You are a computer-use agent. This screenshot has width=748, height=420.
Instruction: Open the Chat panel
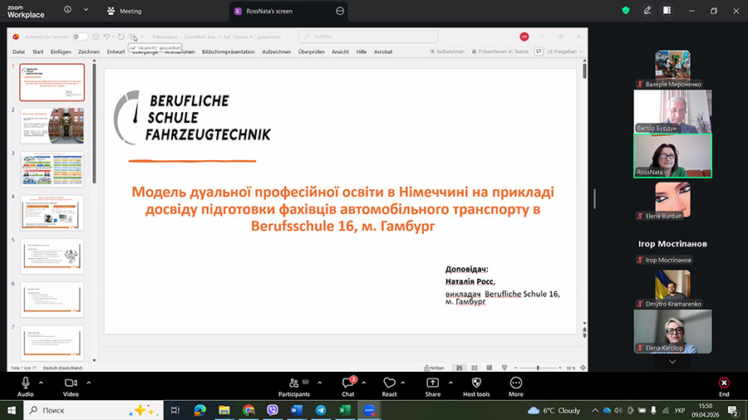pyautogui.click(x=348, y=383)
